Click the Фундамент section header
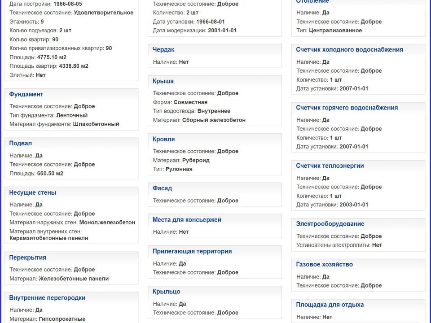The width and height of the screenshot is (431, 323). click(26, 94)
